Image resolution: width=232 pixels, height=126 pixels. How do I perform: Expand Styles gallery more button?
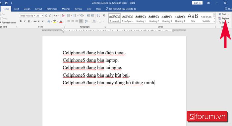(x=214, y=22)
